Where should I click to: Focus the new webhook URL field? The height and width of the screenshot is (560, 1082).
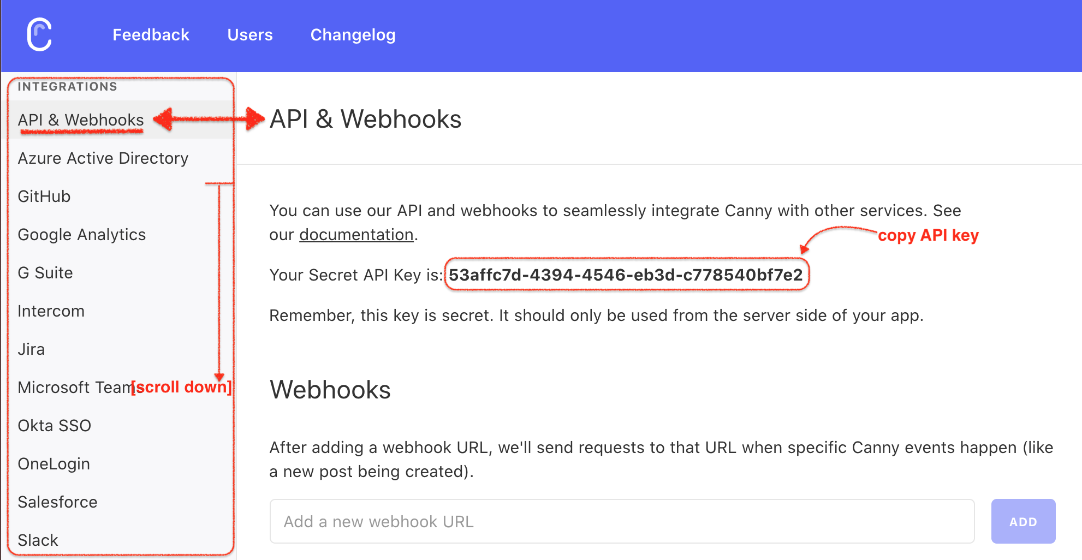(x=622, y=521)
